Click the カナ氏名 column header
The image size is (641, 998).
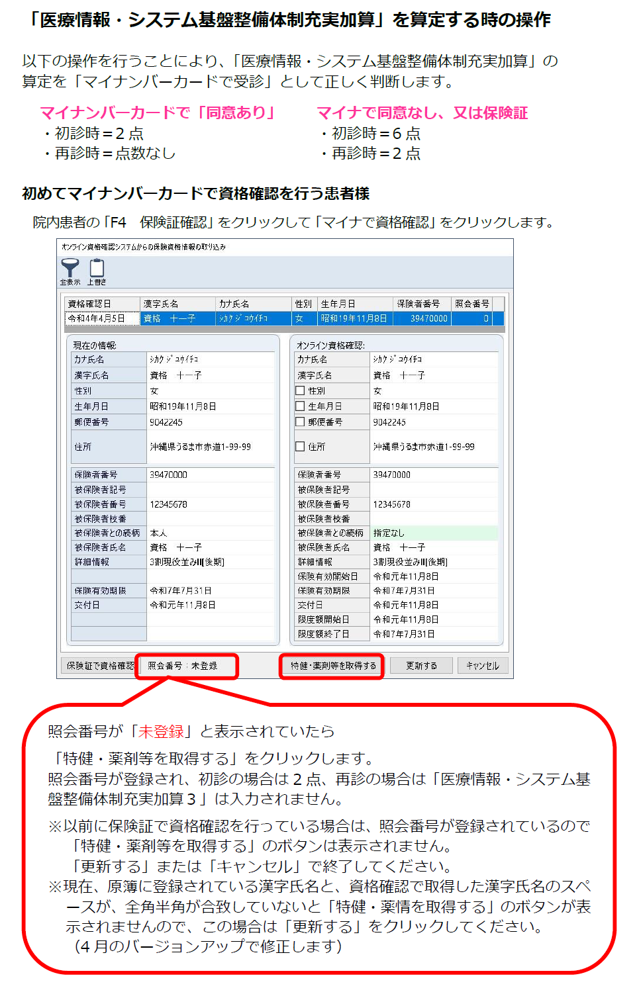[x=254, y=304]
